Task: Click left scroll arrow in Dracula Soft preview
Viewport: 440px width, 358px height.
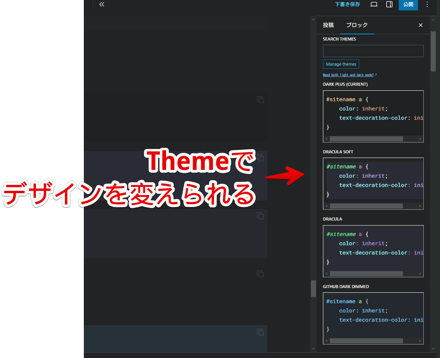Action: [327, 206]
